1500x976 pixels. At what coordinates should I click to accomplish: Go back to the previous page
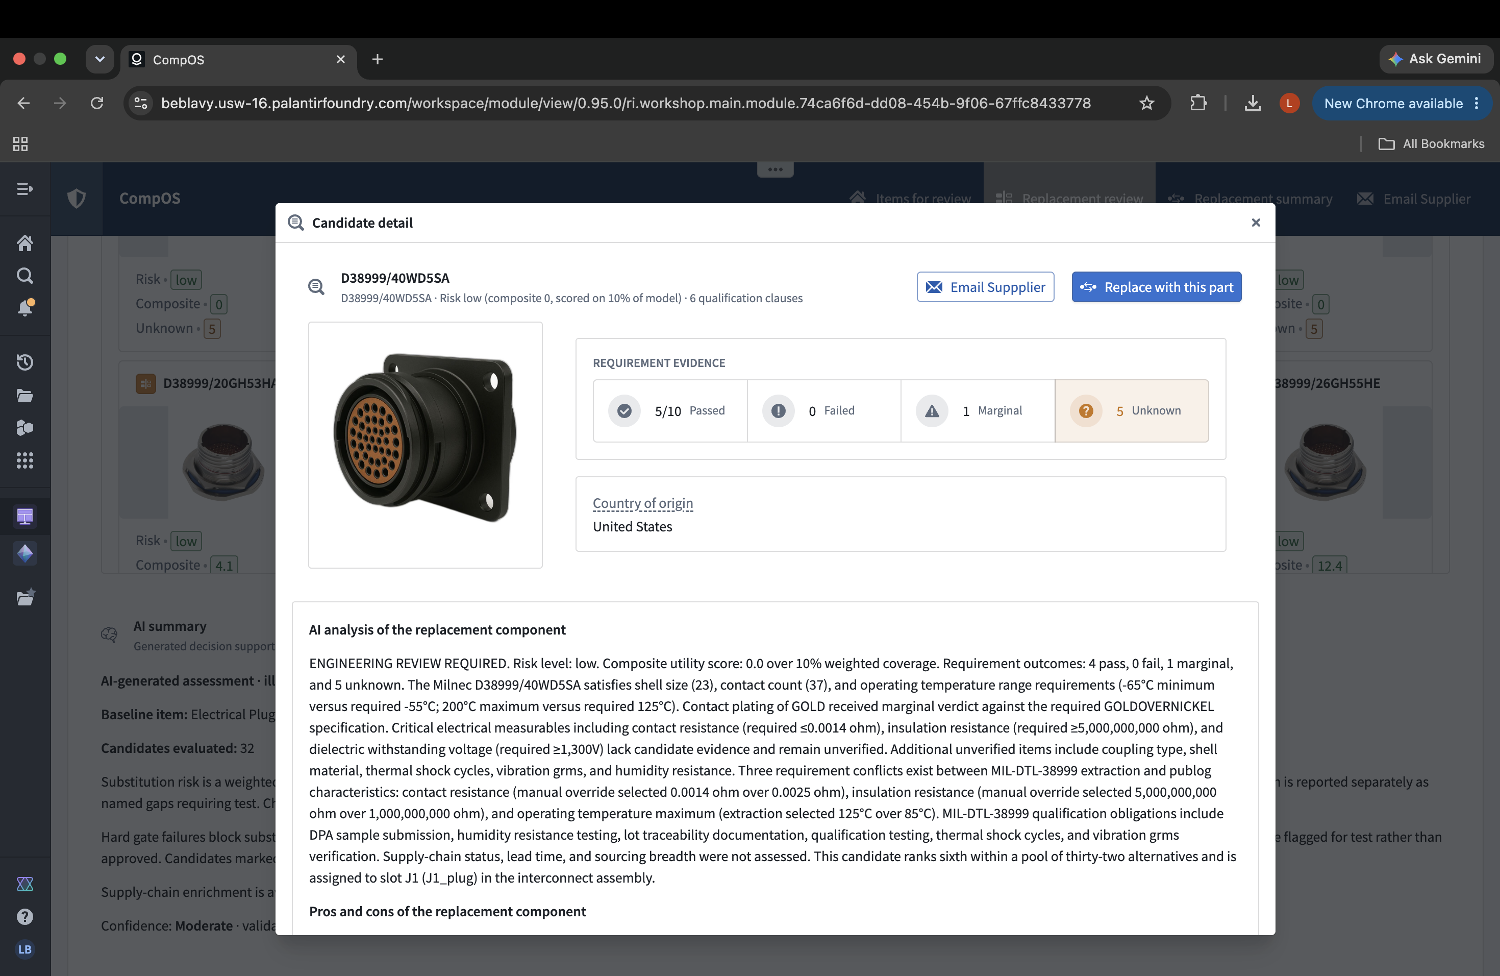[23, 103]
